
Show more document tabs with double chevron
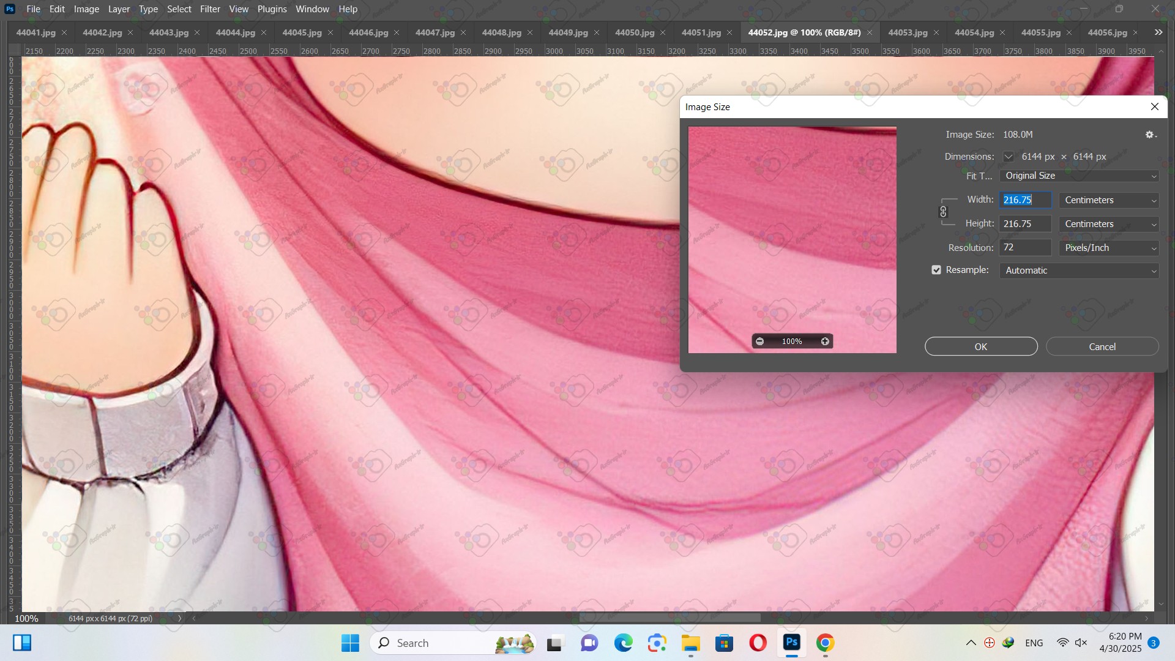(x=1158, y=32)
